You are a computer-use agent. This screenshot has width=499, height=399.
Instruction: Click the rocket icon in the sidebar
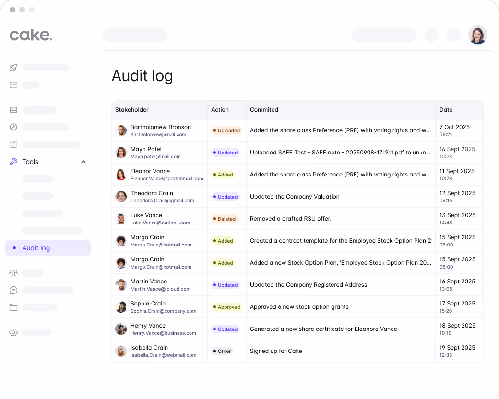coord(13,68)
